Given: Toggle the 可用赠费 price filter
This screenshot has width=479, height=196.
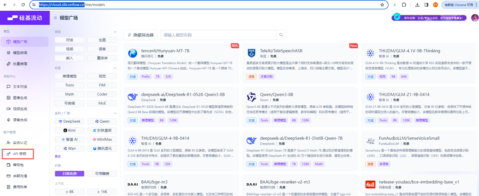Looking at the screenshot, I should click(x=102, y=174).
